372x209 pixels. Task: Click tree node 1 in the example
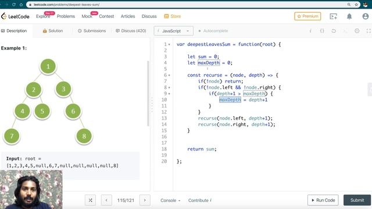48,67
